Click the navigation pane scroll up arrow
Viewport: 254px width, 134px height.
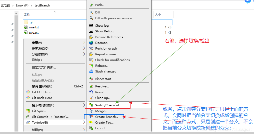[x=16, y=13]
